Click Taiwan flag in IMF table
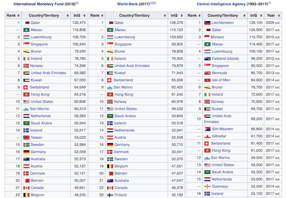The height and width of the screenshot is (198, 286). [26, 138]
